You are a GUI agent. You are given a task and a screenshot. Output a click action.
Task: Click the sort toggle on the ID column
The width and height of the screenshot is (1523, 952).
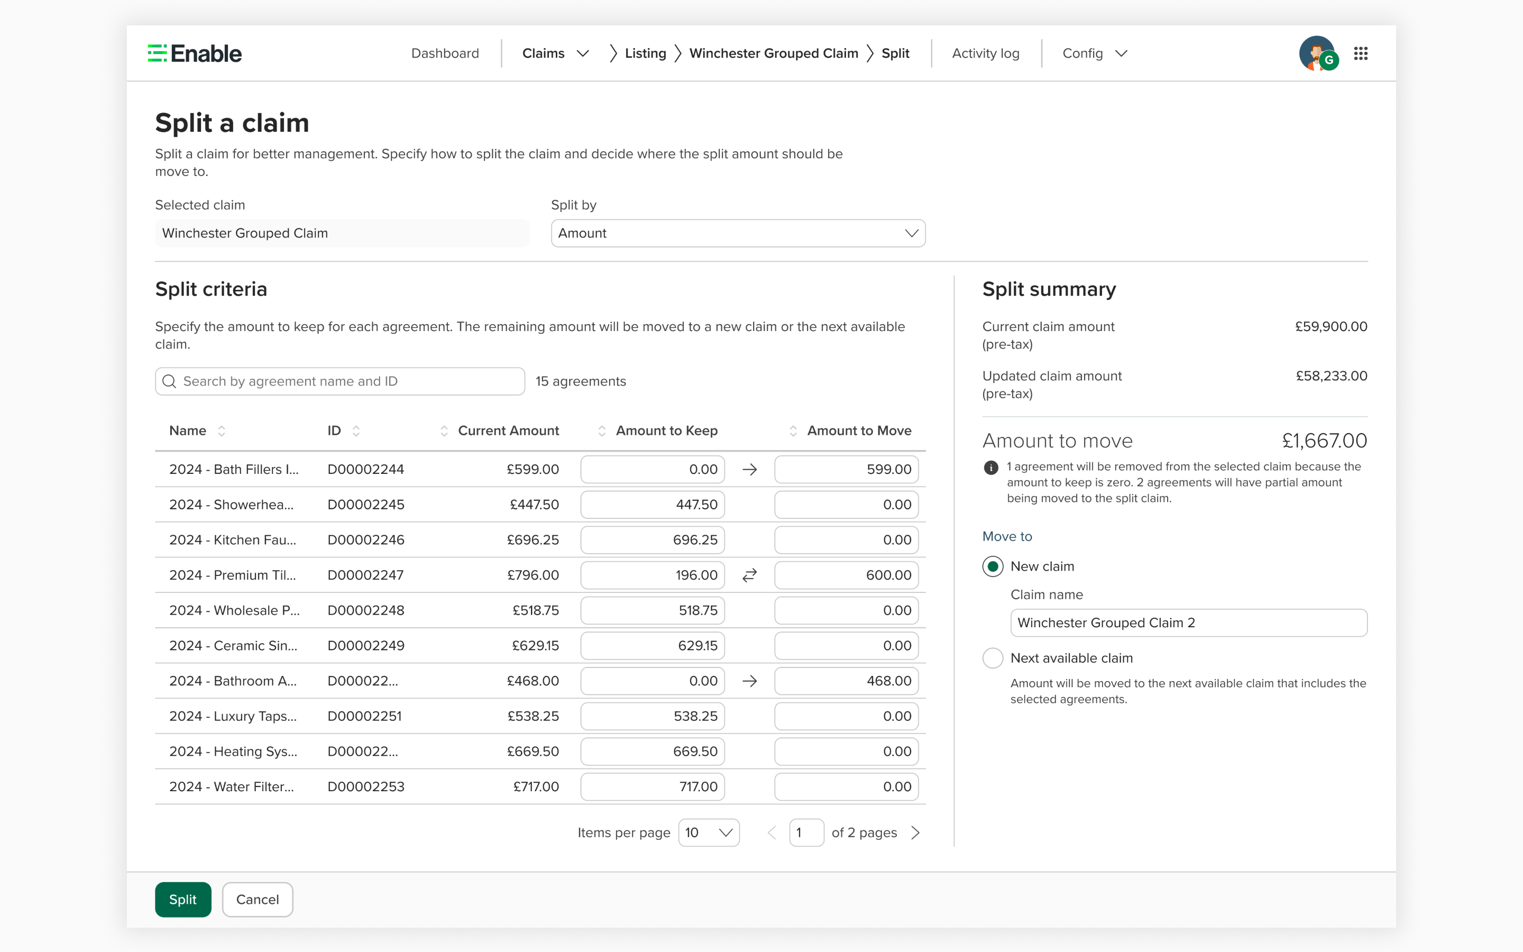pyautogui.click(x=355, y=431)
